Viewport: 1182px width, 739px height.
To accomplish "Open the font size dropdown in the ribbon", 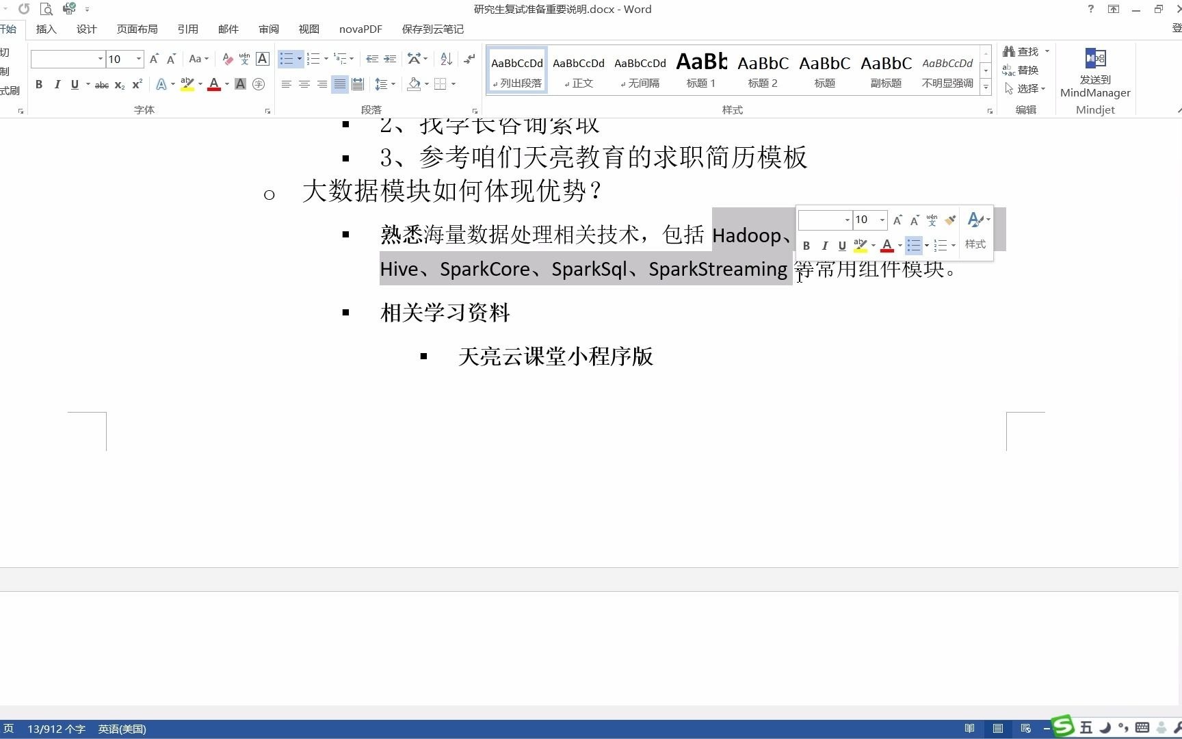I will (x=137, y=60).
